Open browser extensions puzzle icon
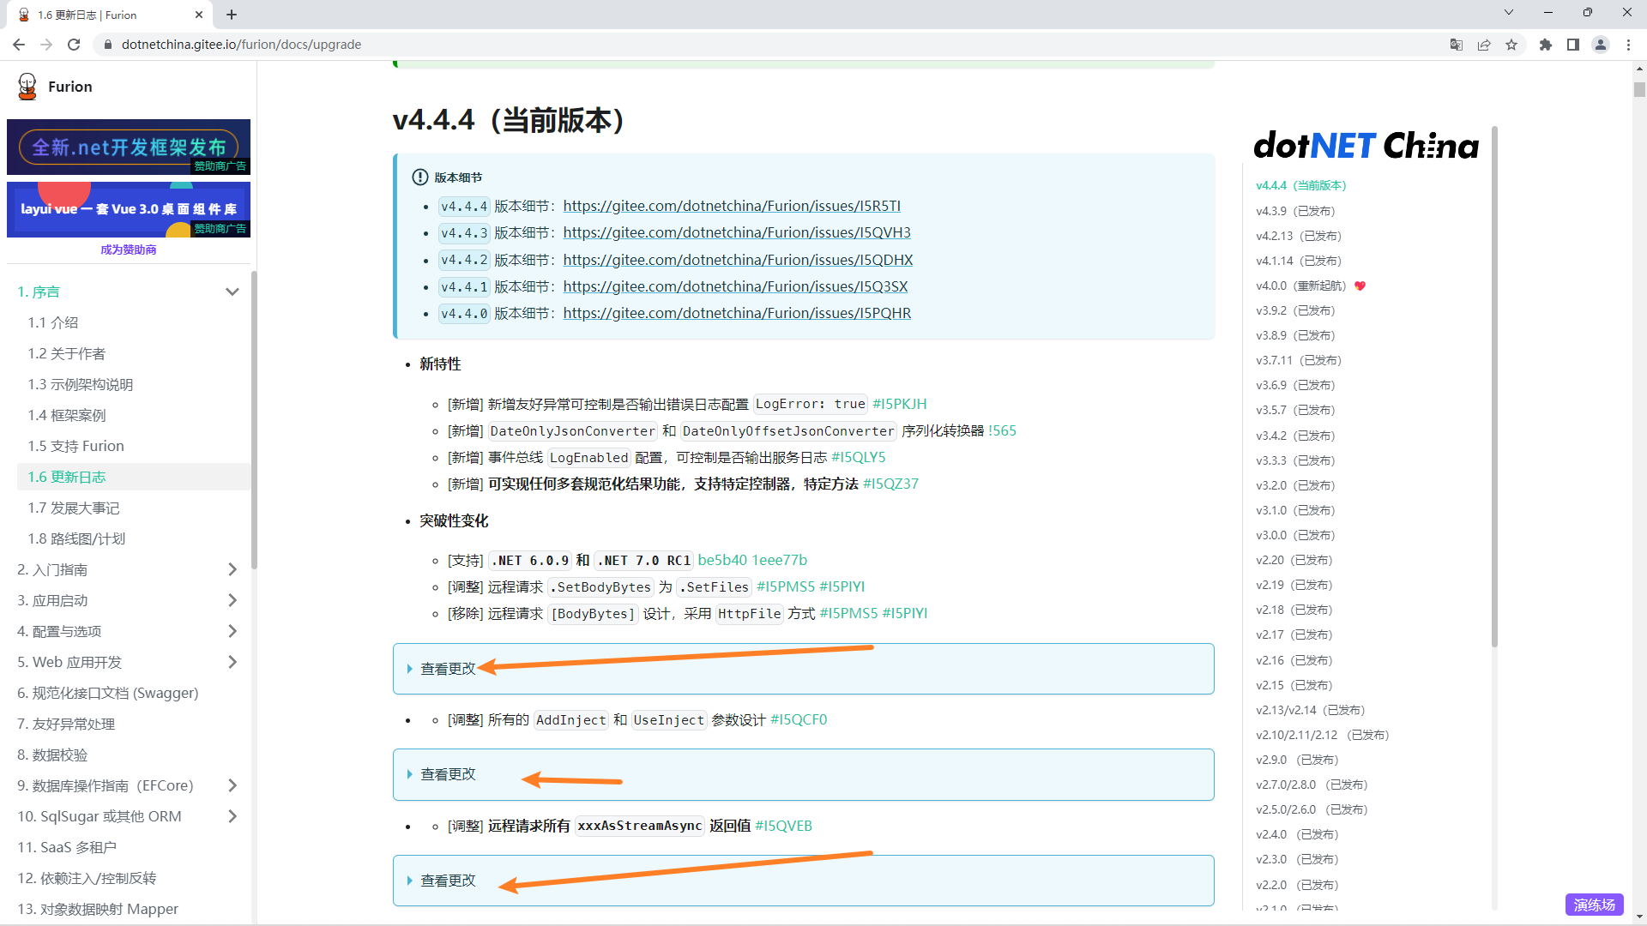The image size is (1647, 926). pos(1546,45)
